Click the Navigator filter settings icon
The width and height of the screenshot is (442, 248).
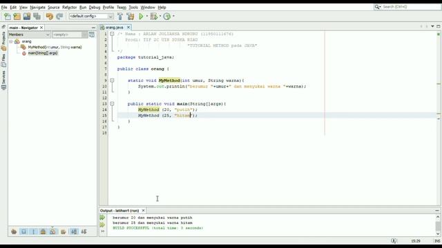(92, 34)
